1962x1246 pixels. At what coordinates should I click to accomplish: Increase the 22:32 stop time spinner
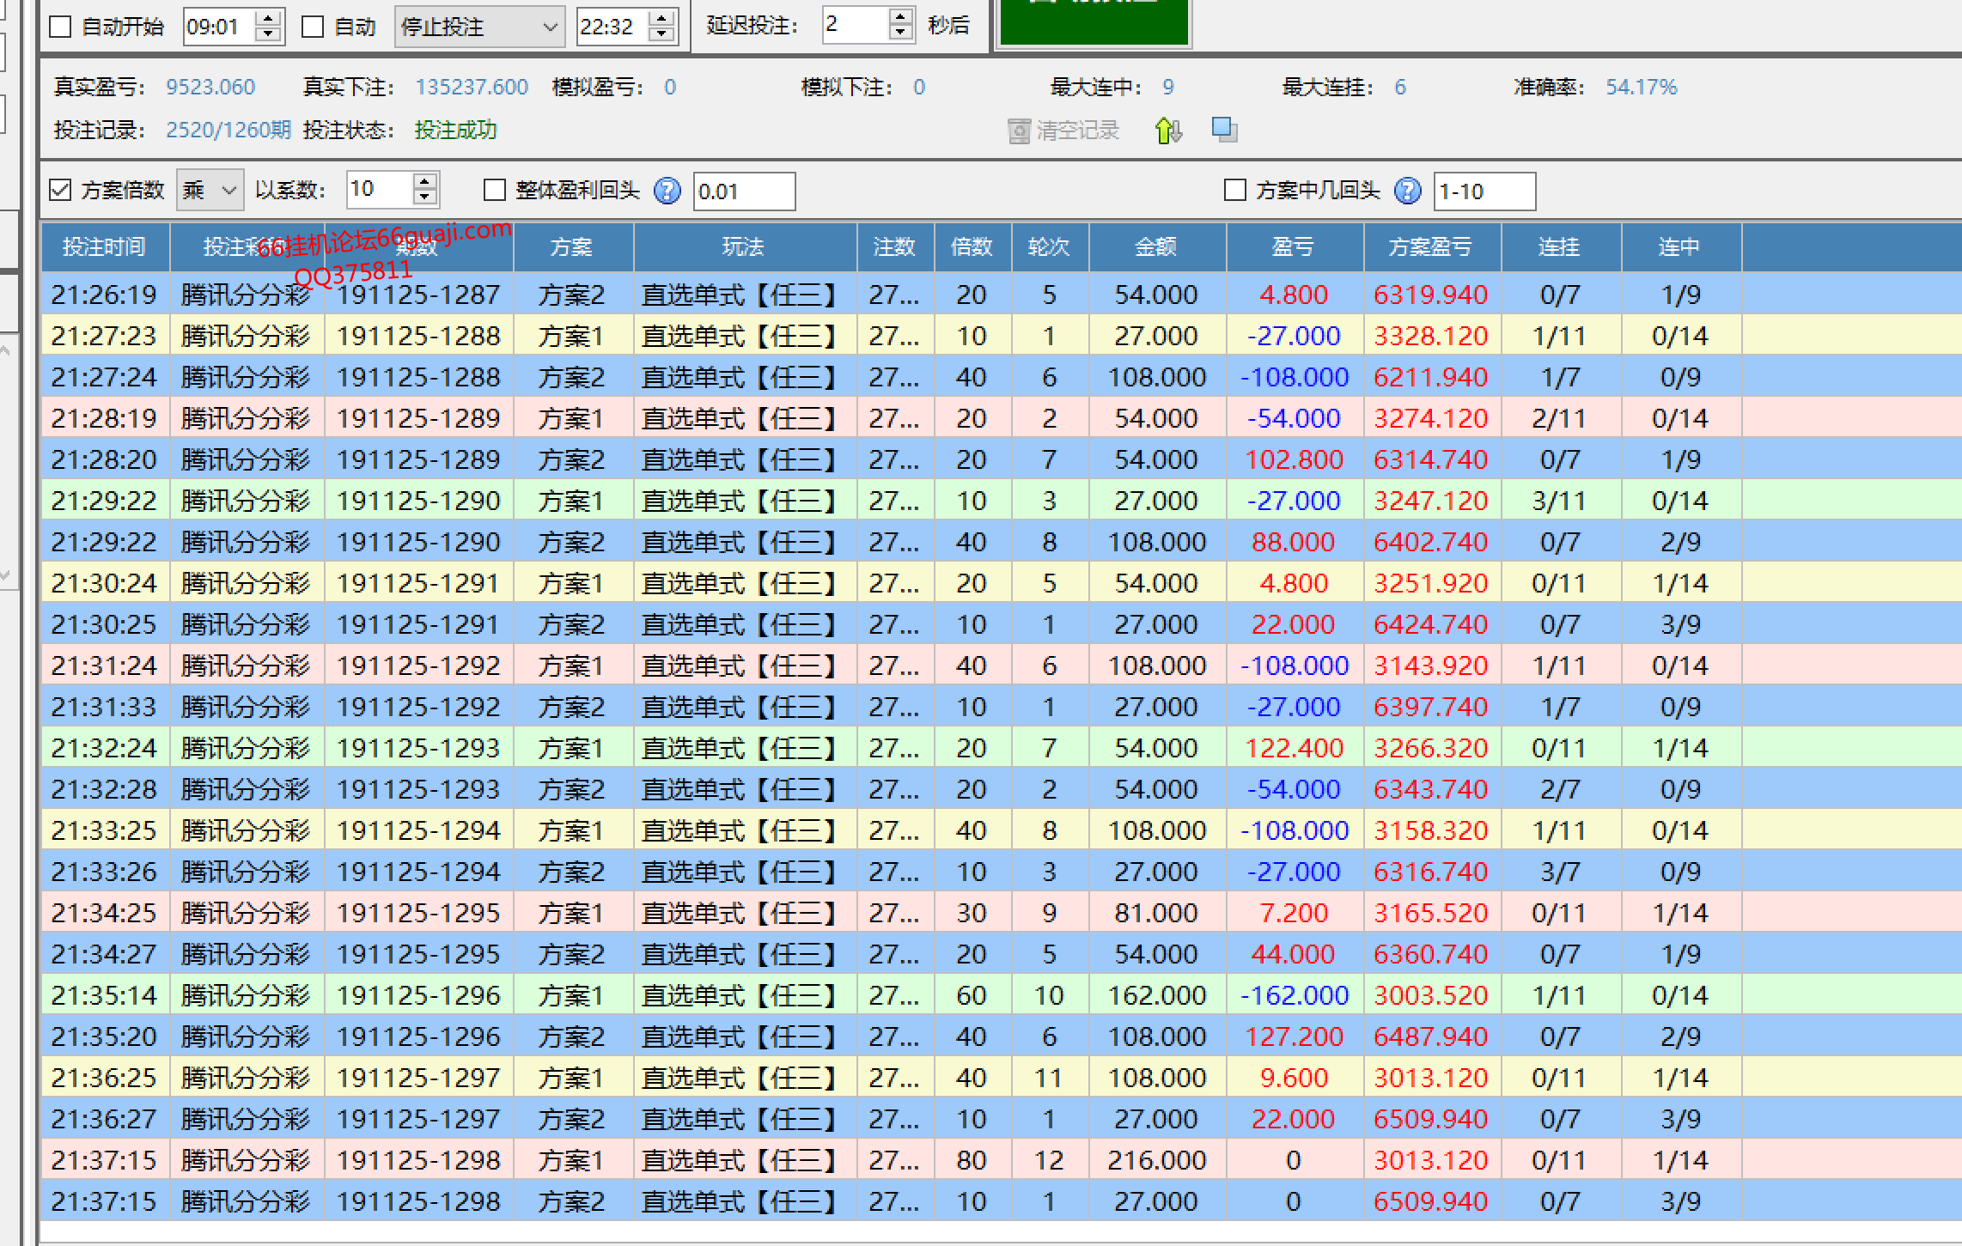[661, 18]
